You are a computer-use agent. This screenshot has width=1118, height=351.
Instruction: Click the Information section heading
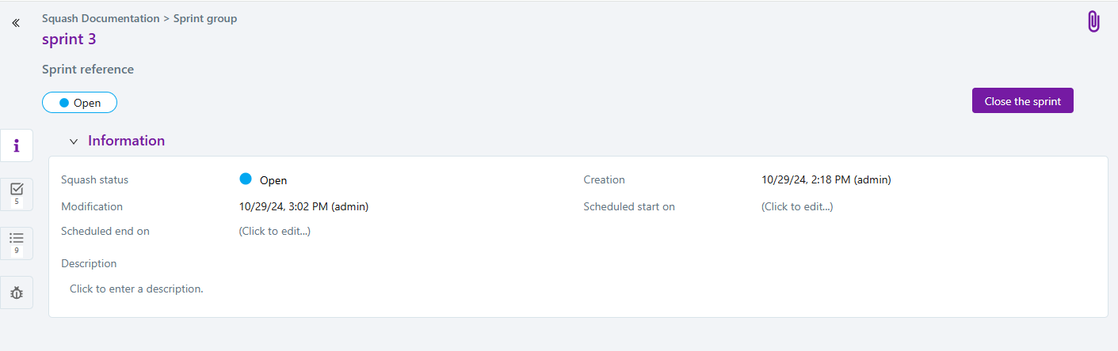pyautogui.click(x=126, y=141)
